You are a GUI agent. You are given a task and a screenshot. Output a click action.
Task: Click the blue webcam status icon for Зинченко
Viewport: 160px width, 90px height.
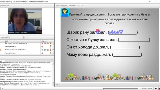[45, 50]
